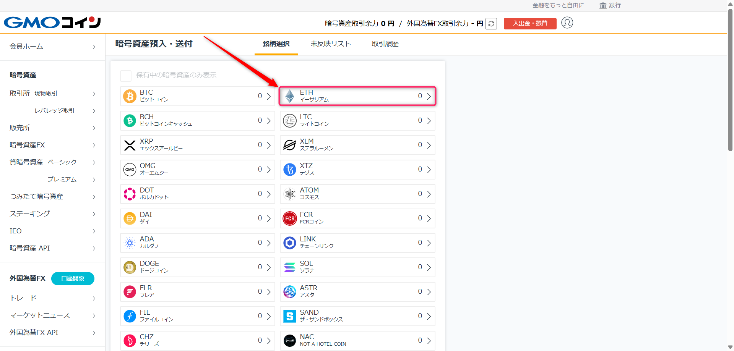734x351 pixels.
Task: Expand the IEO chevron
Action: [94, 231]
